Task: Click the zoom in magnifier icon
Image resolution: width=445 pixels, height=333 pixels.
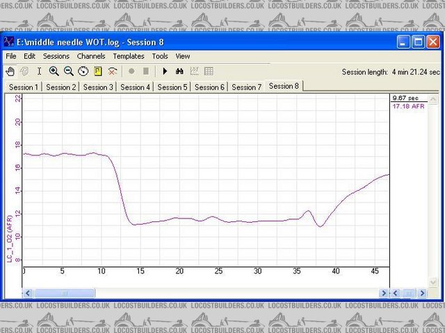Action: click(x=54, y=71)
